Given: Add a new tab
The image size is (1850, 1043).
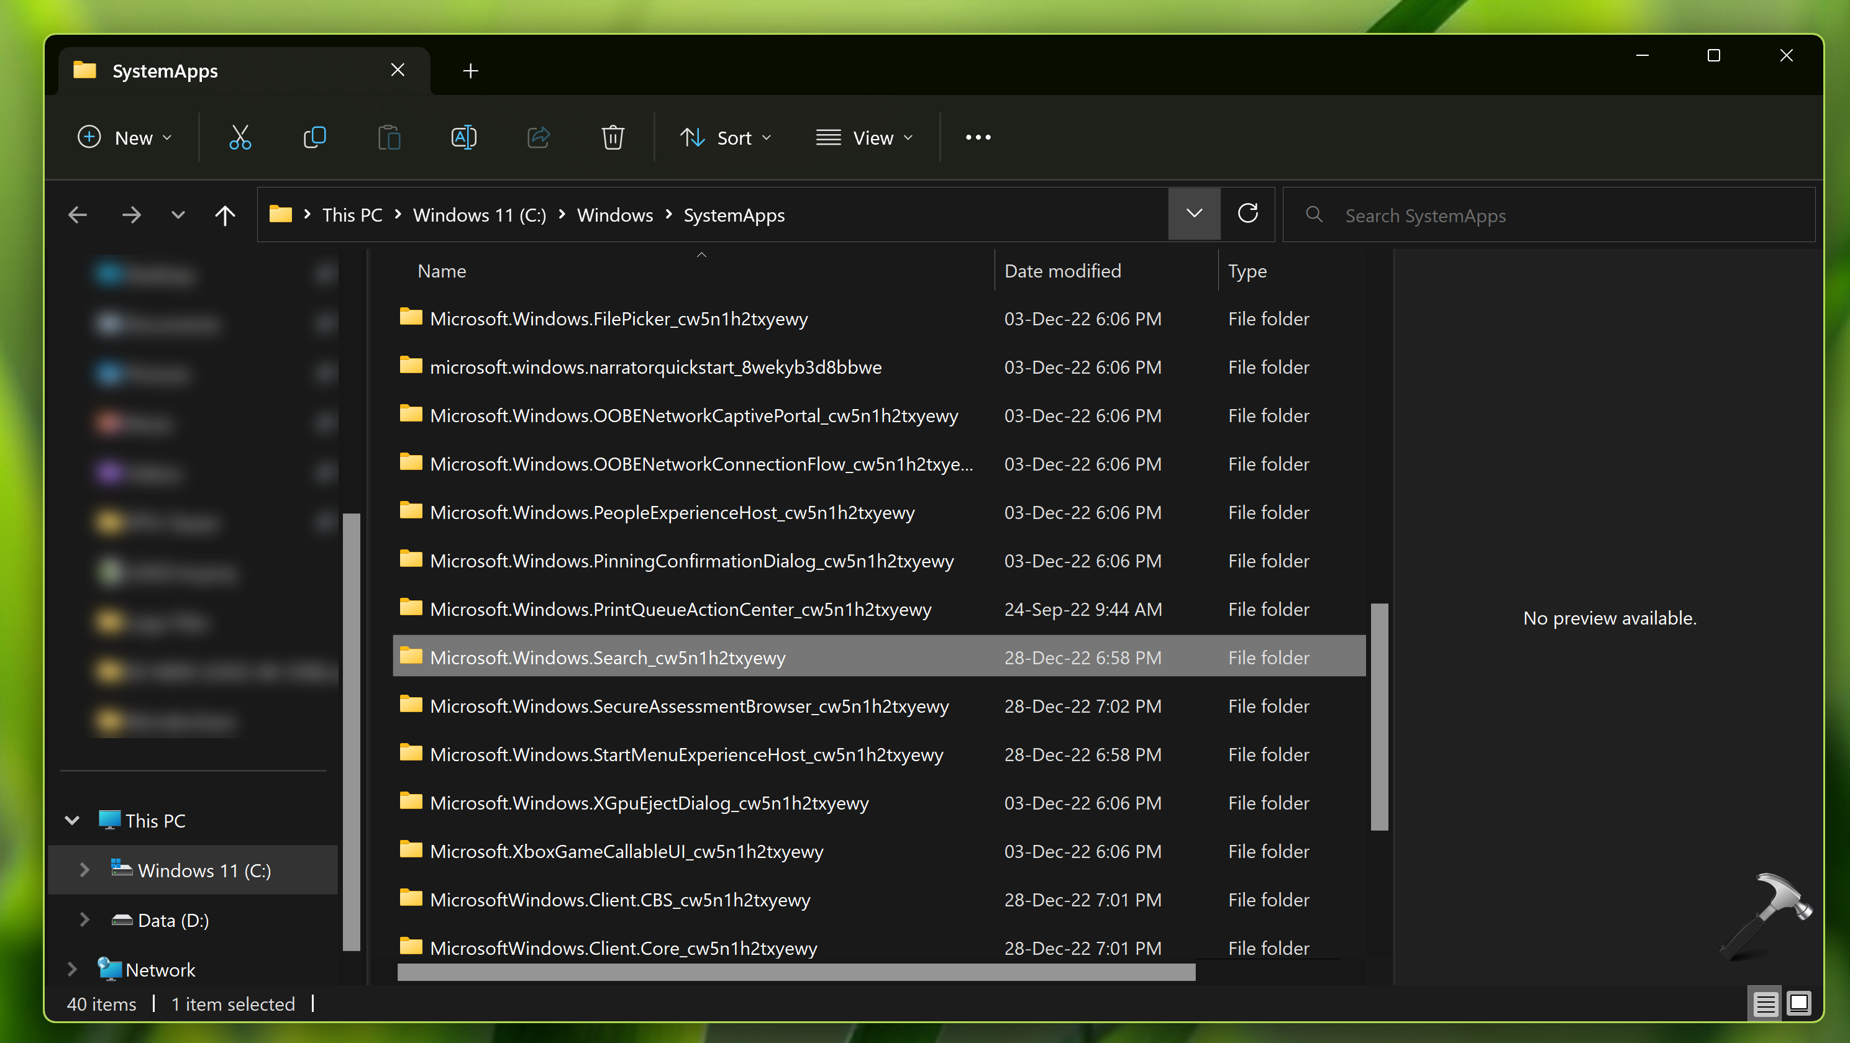Looking at the screenshot, I should click(470, 71).
